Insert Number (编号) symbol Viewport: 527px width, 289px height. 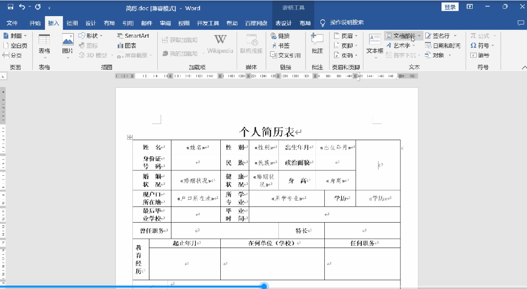480,55
